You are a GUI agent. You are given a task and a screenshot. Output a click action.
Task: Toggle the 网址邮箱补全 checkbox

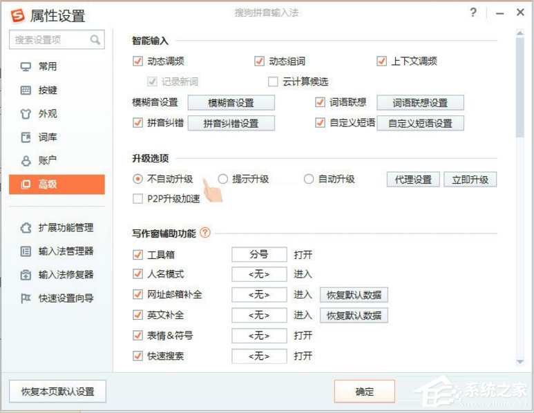pos(137,294)
